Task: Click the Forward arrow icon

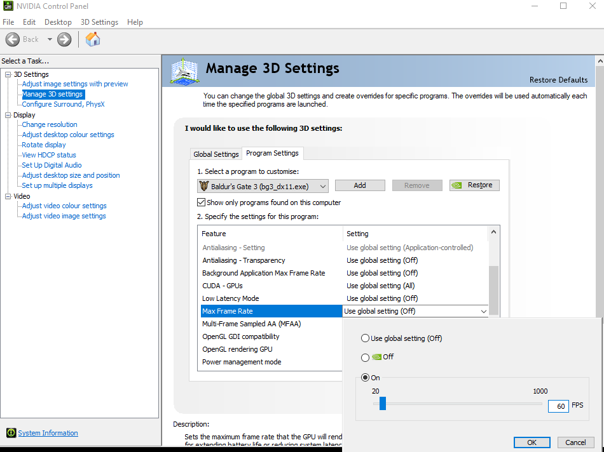Action: point(64,39)
